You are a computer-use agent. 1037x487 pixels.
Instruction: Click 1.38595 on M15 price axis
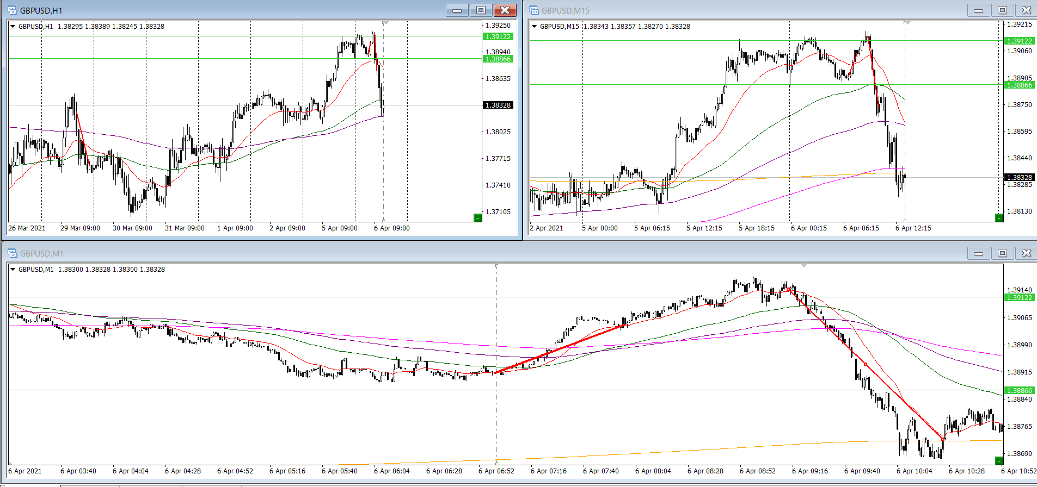click(x=1020, y=131)
